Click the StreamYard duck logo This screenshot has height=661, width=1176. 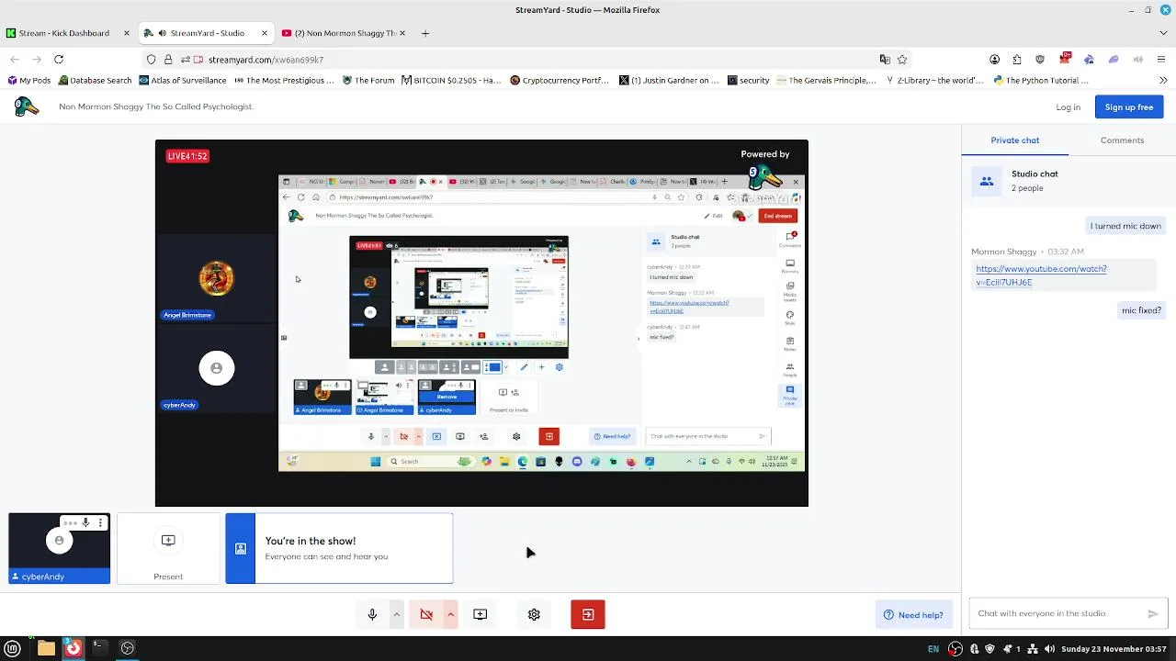click(x=27, y=106)
